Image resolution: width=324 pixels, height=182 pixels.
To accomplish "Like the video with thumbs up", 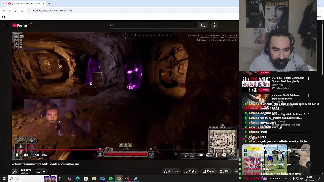I will coord(167,171).
